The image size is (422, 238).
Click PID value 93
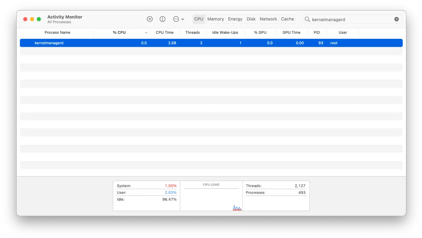pyautogui.click(x=321, y=43)
